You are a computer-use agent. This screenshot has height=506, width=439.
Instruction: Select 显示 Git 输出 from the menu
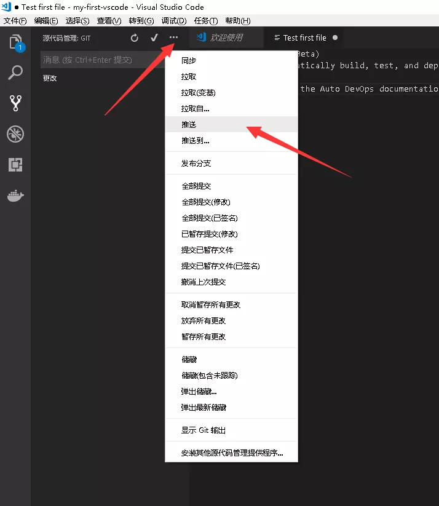(231, 430)
